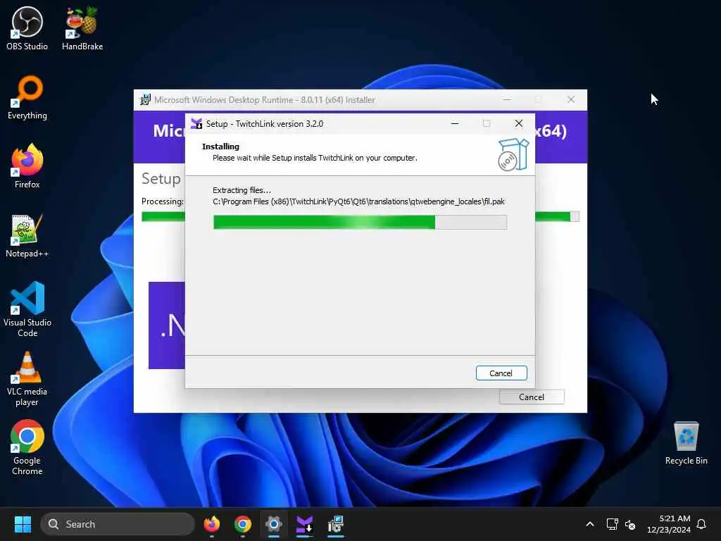Image resolution: width=721 pixels, height=541 pixels.
Task: Launch Google Chrome desktop shortcut
Action: 27,447
